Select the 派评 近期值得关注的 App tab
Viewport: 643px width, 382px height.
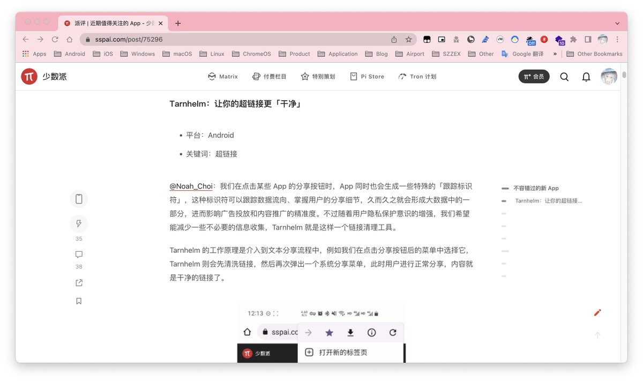[114, 23]
